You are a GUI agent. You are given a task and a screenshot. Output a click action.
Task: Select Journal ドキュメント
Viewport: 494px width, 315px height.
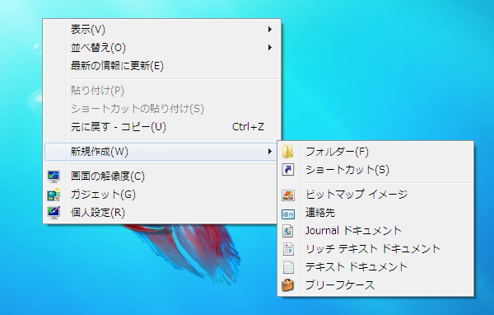[x=375, y=231]
